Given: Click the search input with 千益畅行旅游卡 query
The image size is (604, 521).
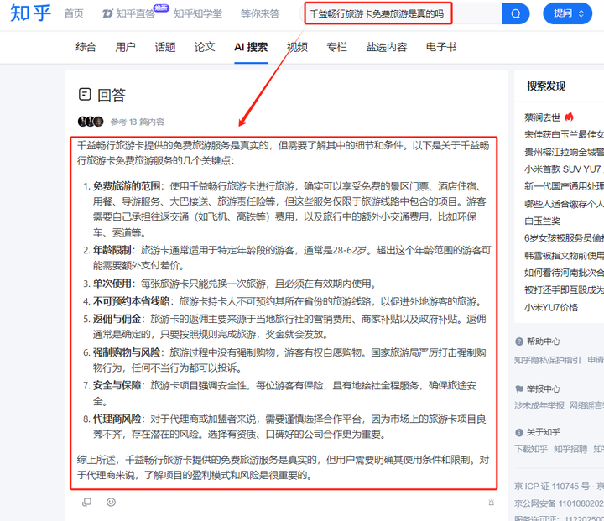Looking at the screenshot, I should coord(401,14).
